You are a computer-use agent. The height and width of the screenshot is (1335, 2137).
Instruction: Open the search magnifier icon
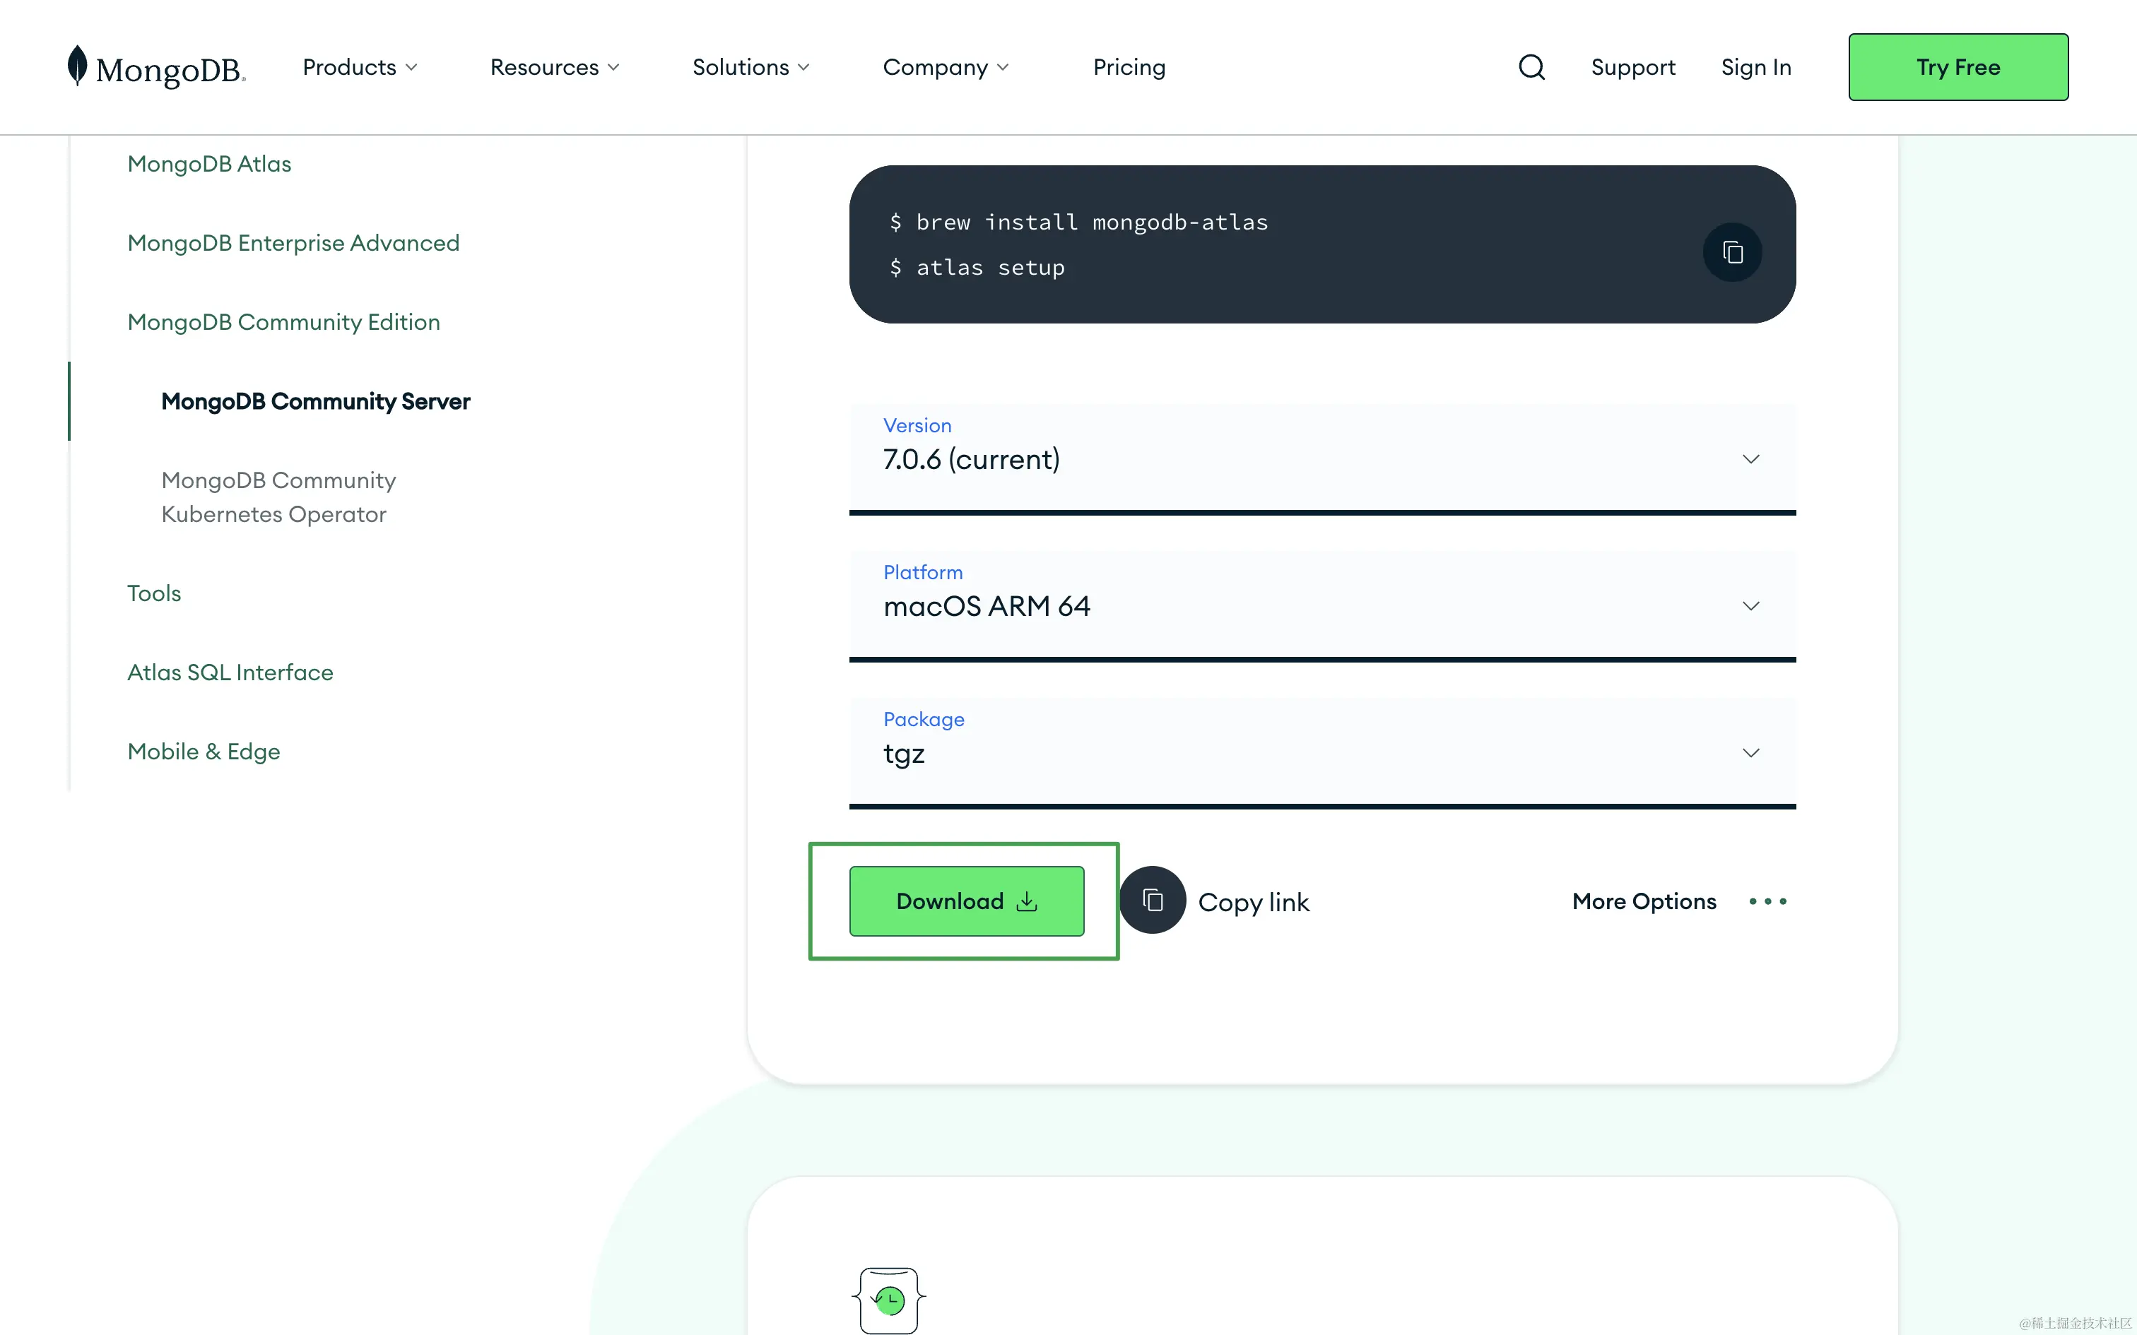click(x=1531, y=67)
